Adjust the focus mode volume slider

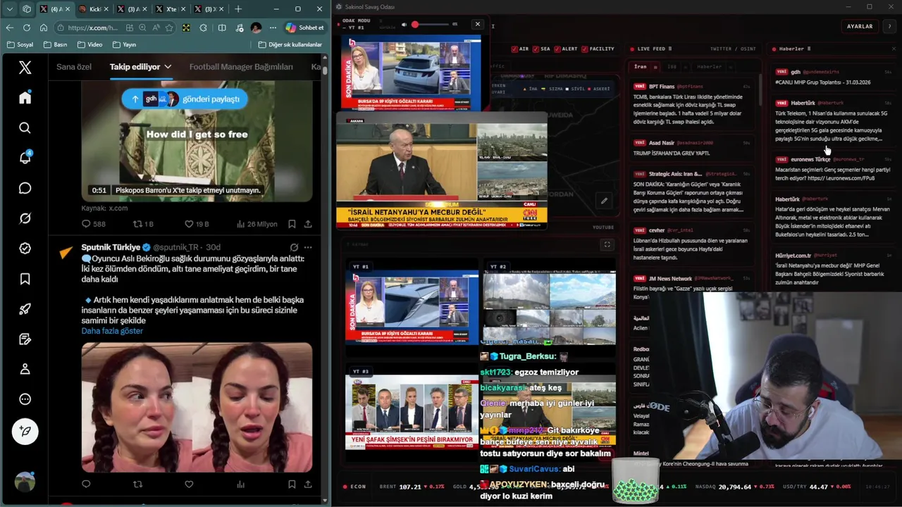click(x=431, y=25)
